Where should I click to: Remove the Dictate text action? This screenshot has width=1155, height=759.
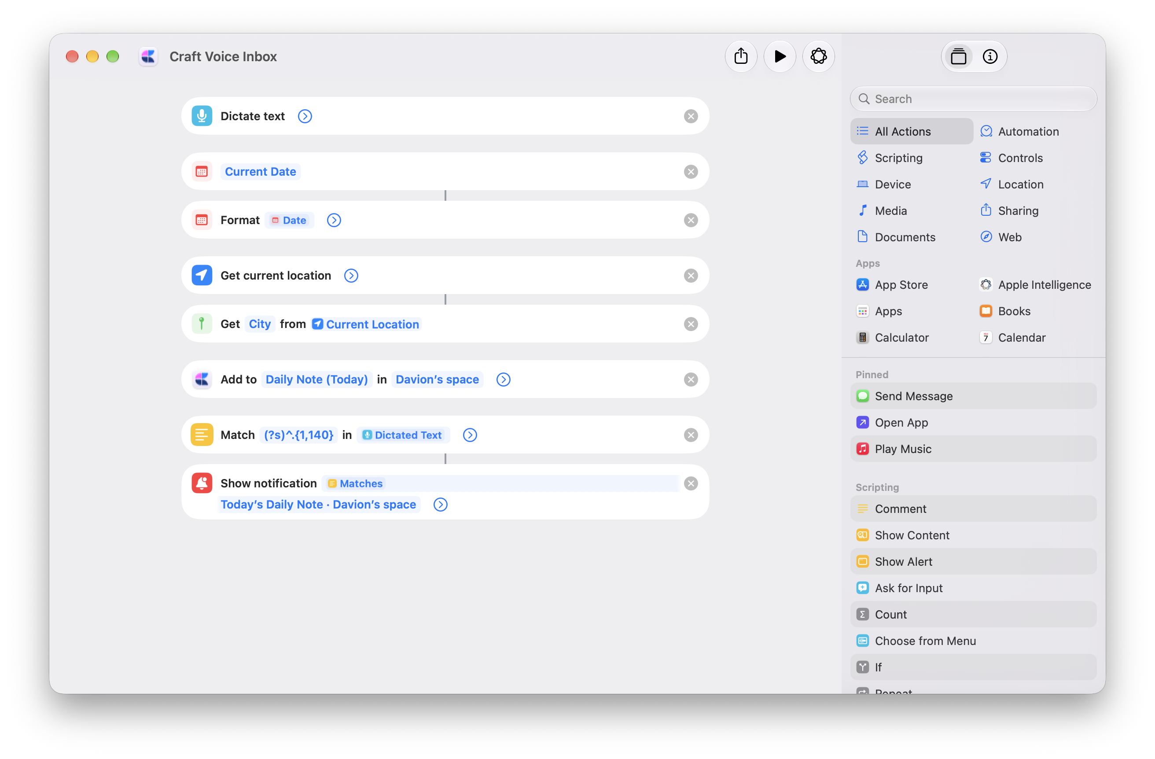691,116
